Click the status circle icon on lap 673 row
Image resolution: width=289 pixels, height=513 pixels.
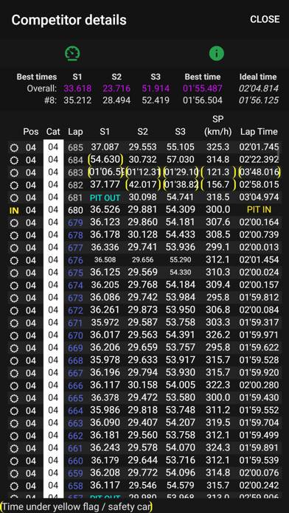(x=14, y=298)
